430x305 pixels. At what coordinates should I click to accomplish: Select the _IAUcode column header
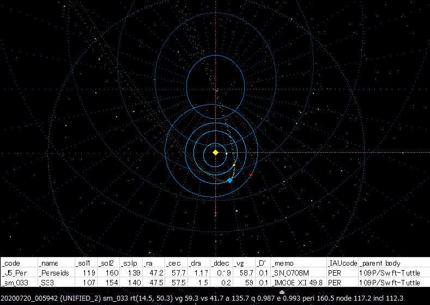click(x=342, y=263)
